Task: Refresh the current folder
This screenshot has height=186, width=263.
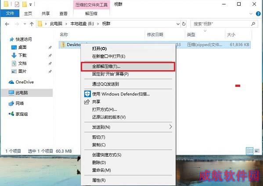Action: (184, 24)
